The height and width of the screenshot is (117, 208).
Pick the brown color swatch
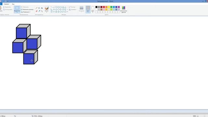[x=101, y=9]
